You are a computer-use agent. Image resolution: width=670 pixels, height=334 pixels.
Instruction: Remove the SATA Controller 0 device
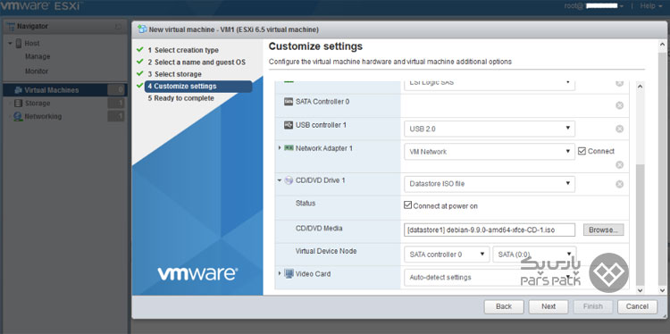619,105
